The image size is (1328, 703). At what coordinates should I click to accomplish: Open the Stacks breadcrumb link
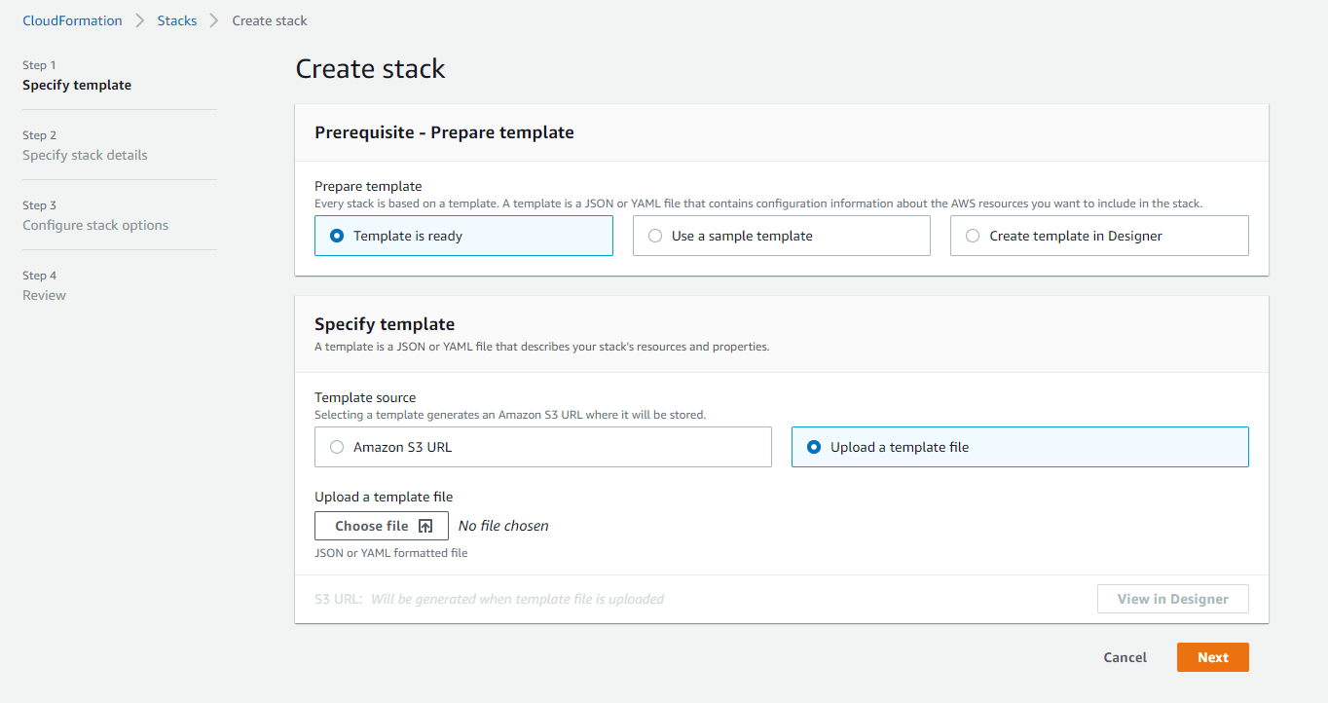click(177, 19)
